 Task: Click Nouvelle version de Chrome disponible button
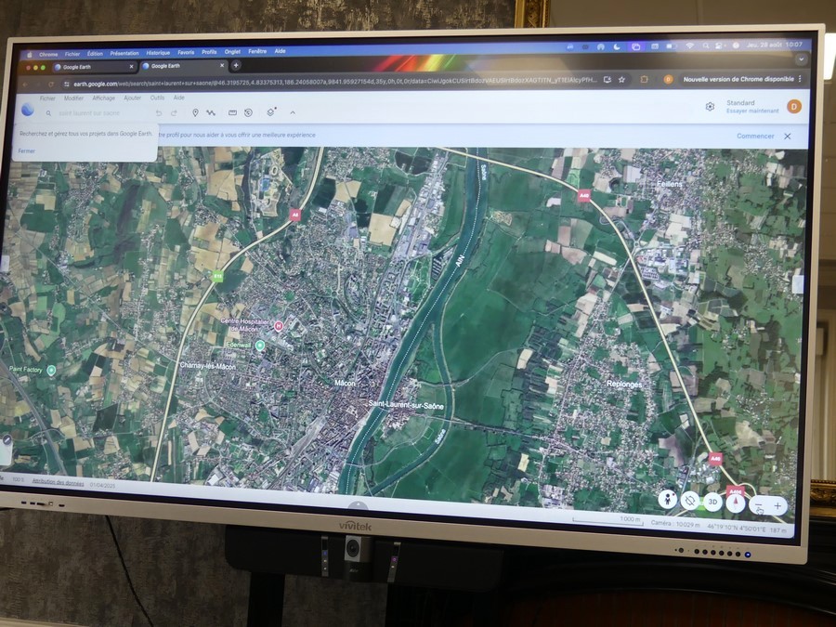coord(738,79)
